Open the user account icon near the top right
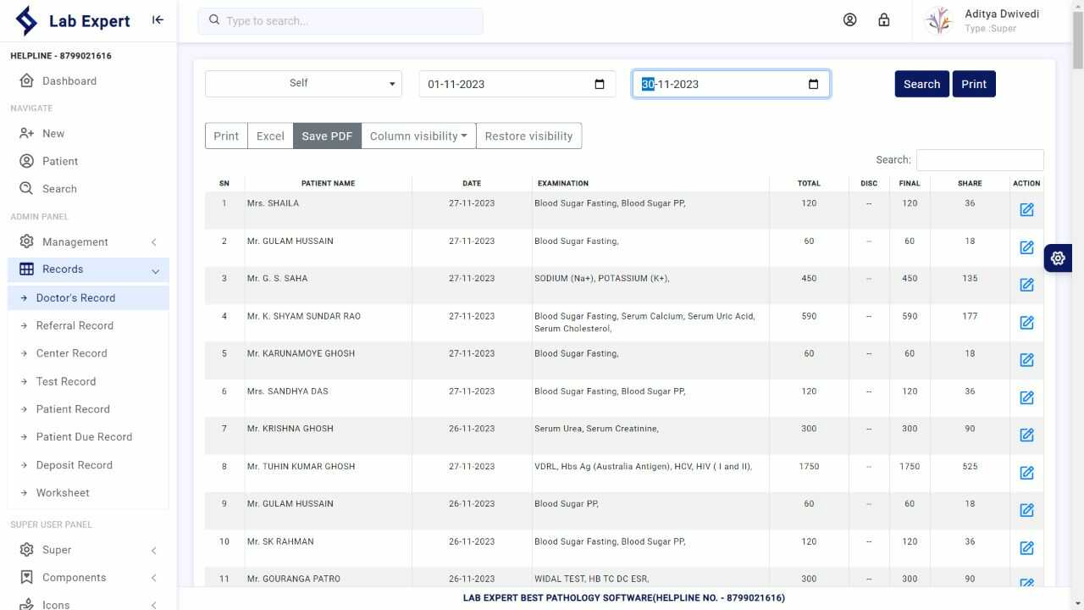This screenshot has width=1084, height=610. (849, 19)
